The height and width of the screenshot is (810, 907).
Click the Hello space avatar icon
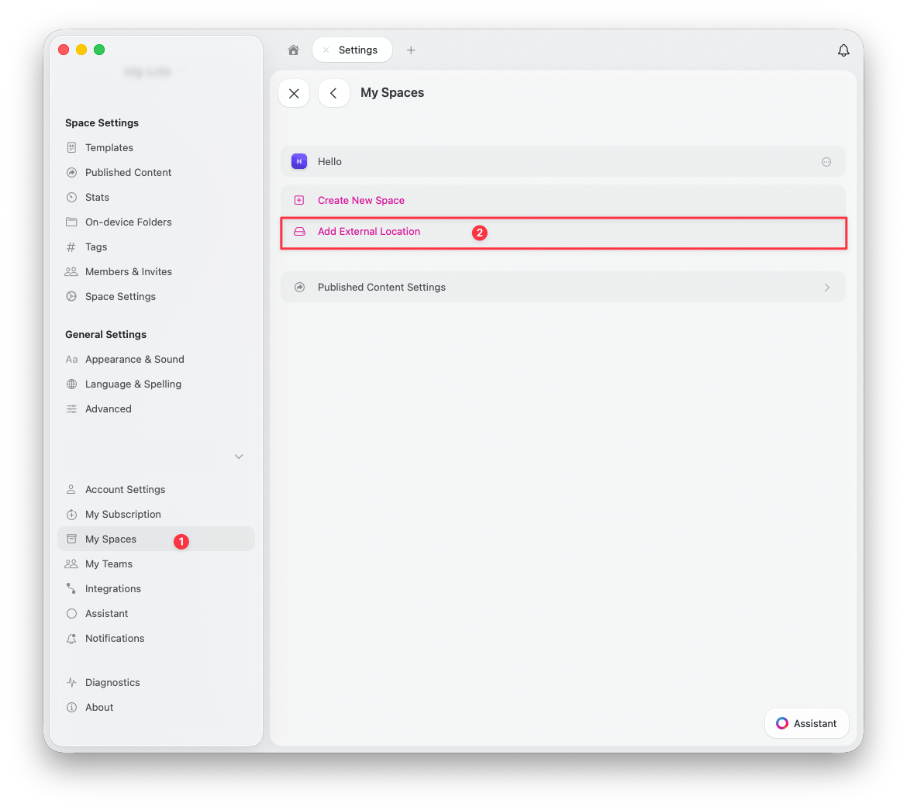pos(299,161)
